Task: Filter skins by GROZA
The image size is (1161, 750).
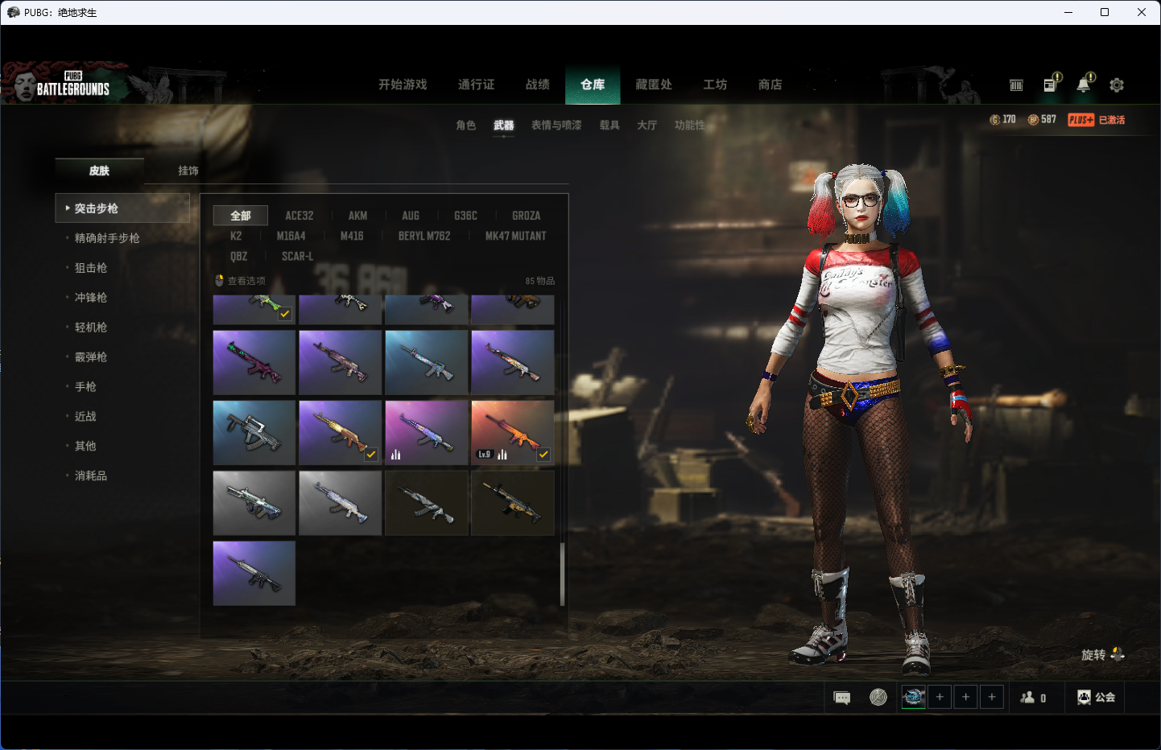Action: click(x=526, y=216)
